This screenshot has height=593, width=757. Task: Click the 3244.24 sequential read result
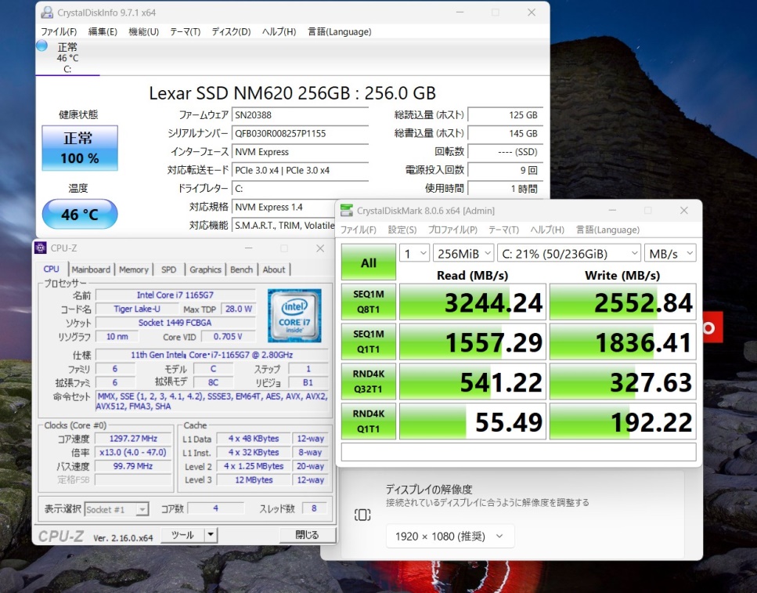coord(473,302)
